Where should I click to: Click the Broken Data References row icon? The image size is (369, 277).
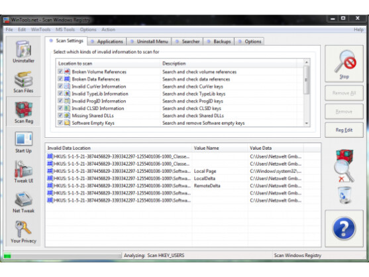click(x=67, y=79)
